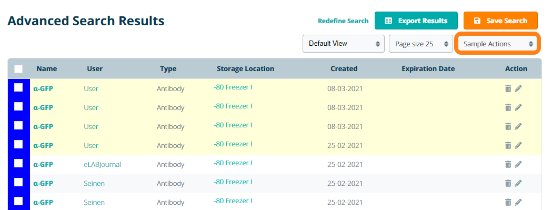This screenshot has height=210, width=552.
Task: Delete the first α-GFP sample with trash icon
Action: coord(508,88)
